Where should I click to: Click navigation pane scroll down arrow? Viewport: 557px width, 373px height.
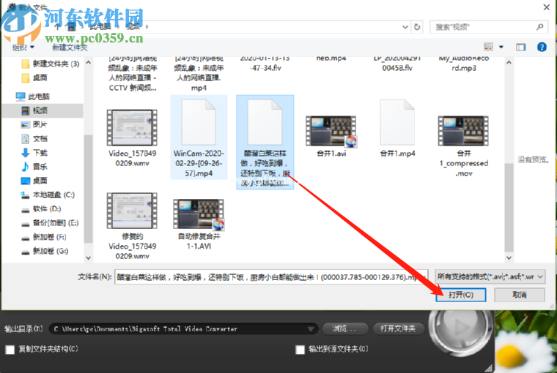point(89,258)
